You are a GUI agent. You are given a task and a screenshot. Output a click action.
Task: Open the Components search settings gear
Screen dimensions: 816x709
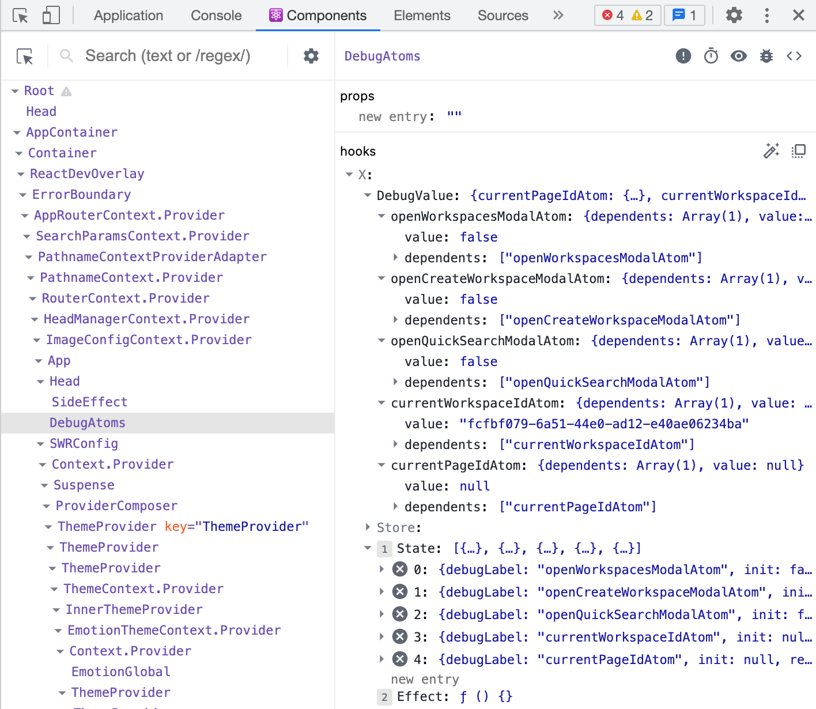311,56
